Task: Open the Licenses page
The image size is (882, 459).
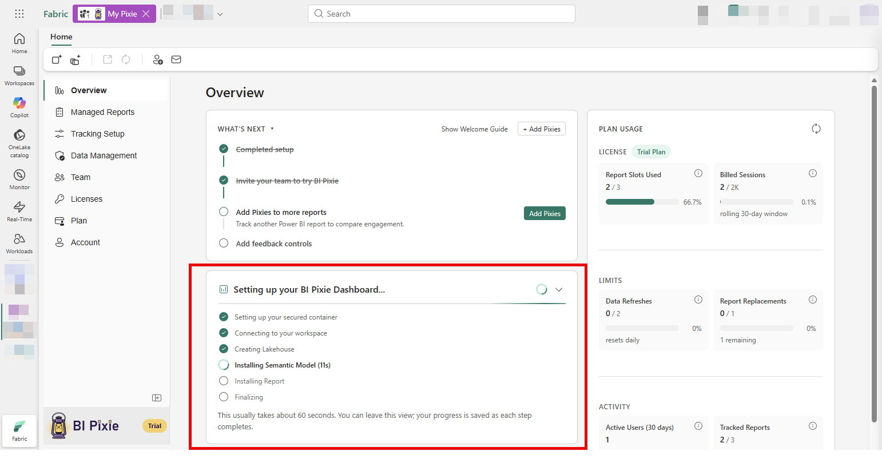Action: point(106,199)
